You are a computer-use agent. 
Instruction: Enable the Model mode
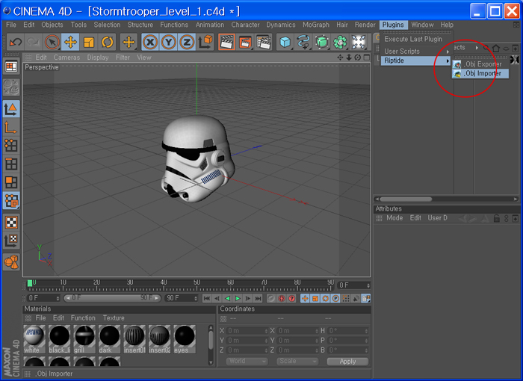point(11,109)
